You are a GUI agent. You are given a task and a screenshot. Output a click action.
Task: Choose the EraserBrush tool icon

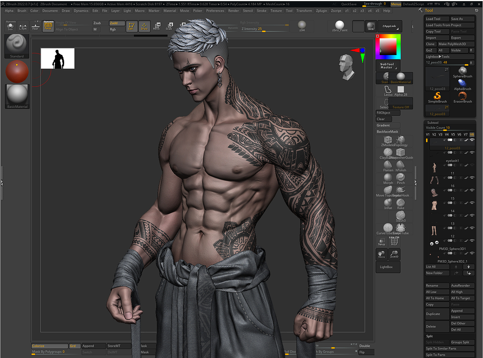(463, 97)
